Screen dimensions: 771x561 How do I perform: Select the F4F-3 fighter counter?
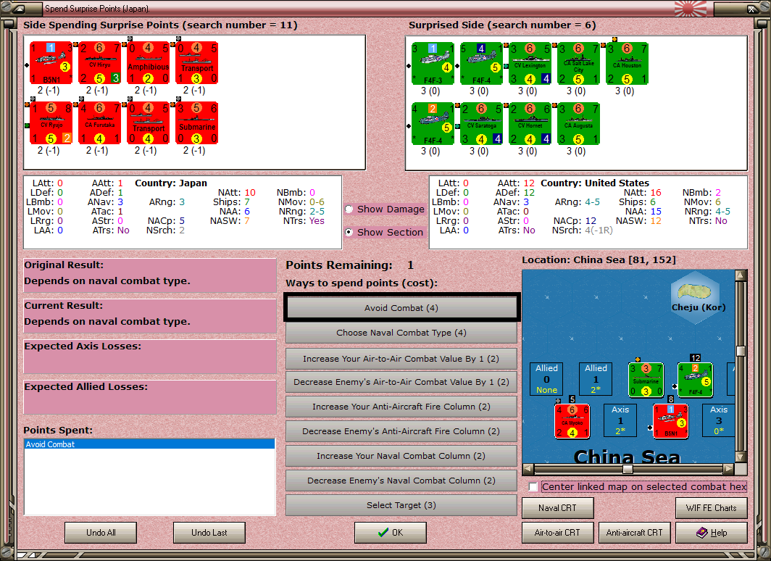click(433, 64)
